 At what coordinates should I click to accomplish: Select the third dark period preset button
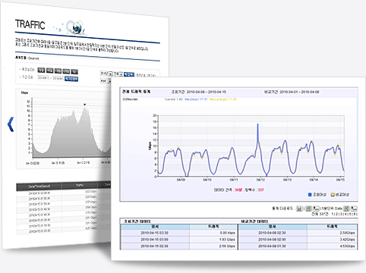click(58, 71)
